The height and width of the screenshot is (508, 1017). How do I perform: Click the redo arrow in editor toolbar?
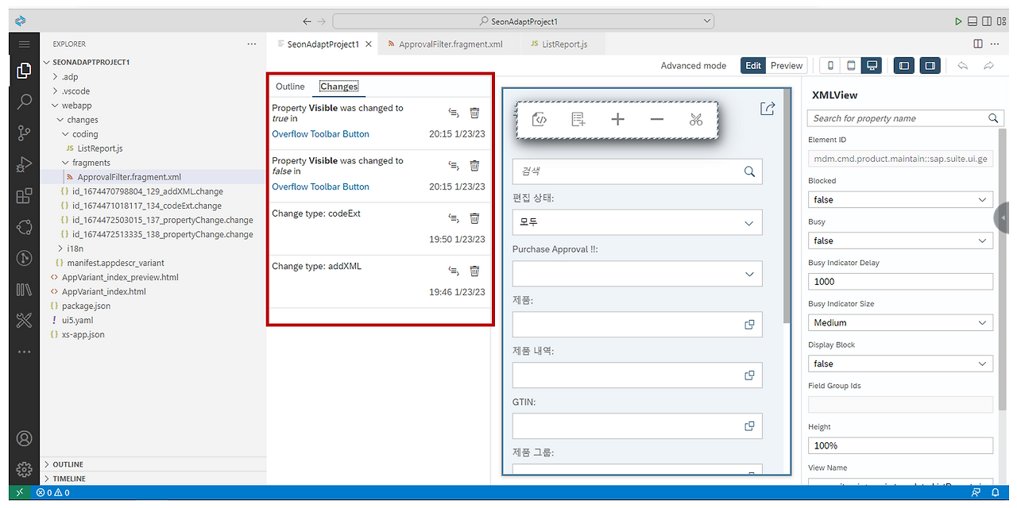click(989, 66)
